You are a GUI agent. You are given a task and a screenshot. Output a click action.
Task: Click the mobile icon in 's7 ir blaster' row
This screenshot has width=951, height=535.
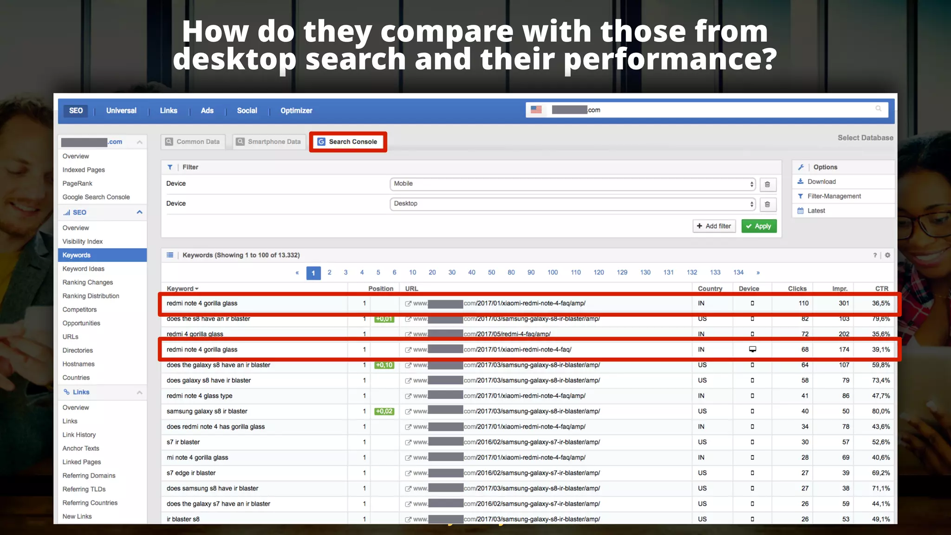(x=752, y=442)
